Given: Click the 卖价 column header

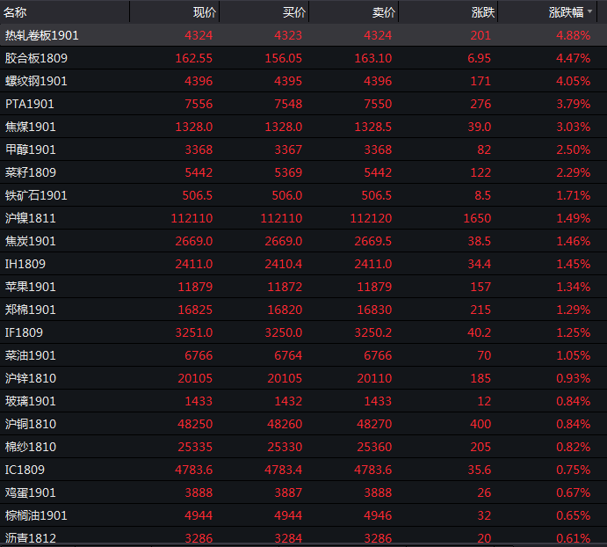Looking at the screenshot, I should [x=384, y=12].
